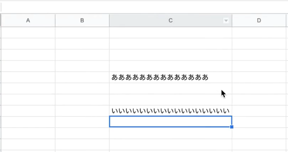The image size is (288, 152).
Task: Select column B cell beside ああああ row
Action: [82, 77]
